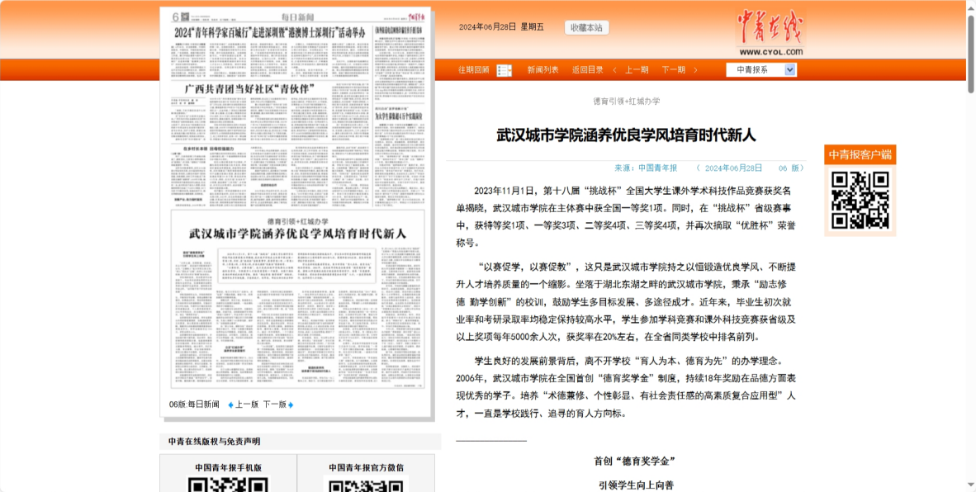Click the 中国青年报官方微信 QR code
The image size is (976, 492).
[366, 484]
